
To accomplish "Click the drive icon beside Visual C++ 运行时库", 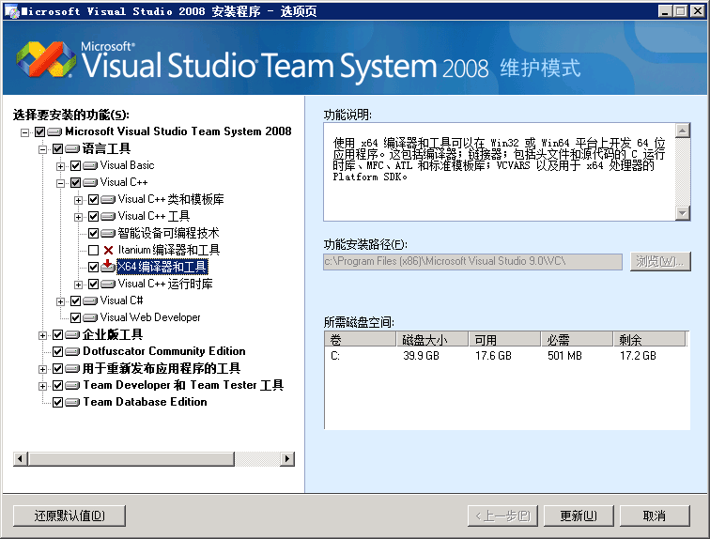I will pyautogui.click(x=108, y=285).
